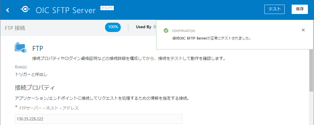The image size is (314, 125).
Task: Click the Used By count label
Action: (x=146, y=27)
